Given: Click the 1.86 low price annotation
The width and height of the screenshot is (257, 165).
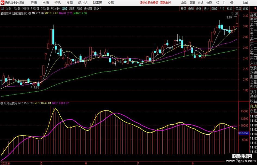Looking at the screenshot, I should pos(36,88).
